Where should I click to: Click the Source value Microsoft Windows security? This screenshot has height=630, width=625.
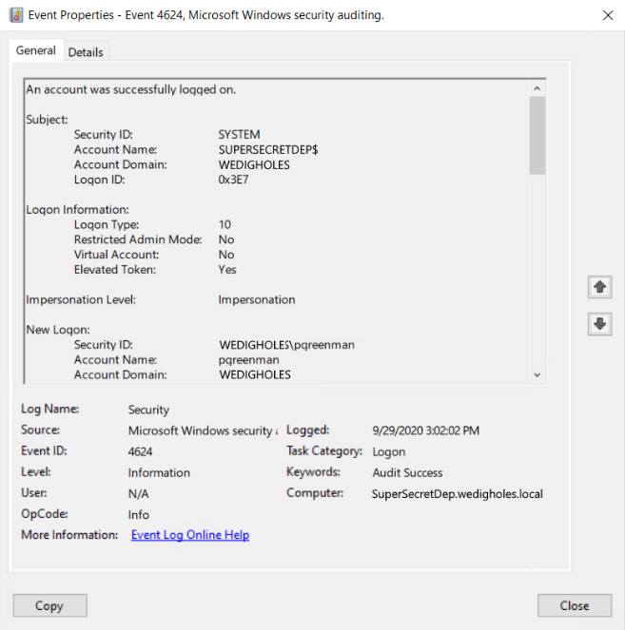203,430
